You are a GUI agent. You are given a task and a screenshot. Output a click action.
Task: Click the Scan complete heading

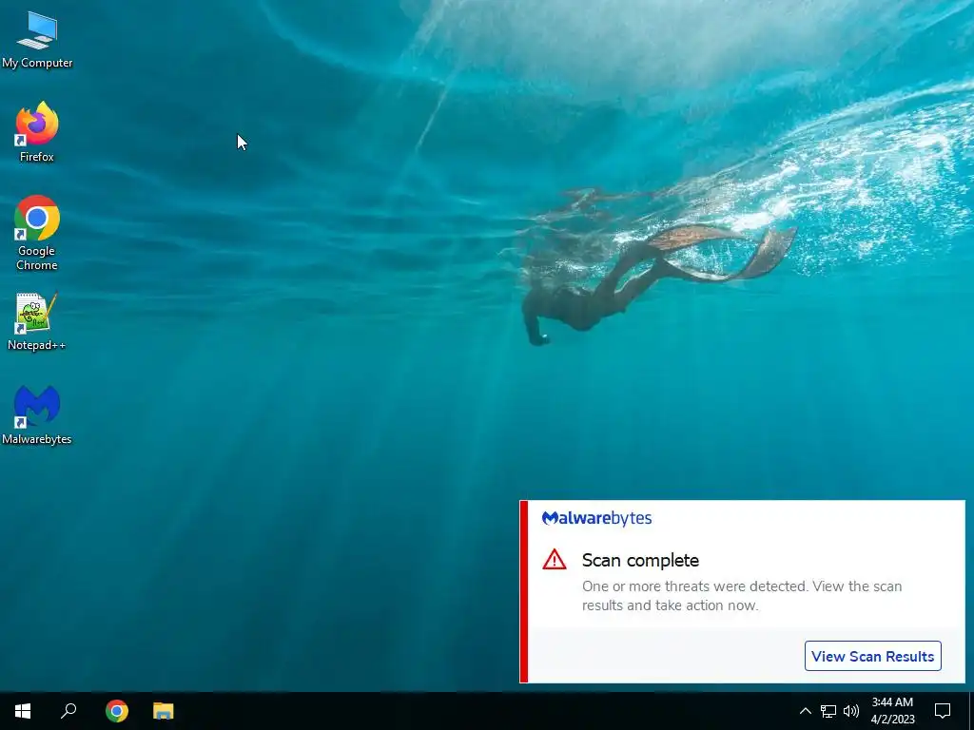point(640,561)
